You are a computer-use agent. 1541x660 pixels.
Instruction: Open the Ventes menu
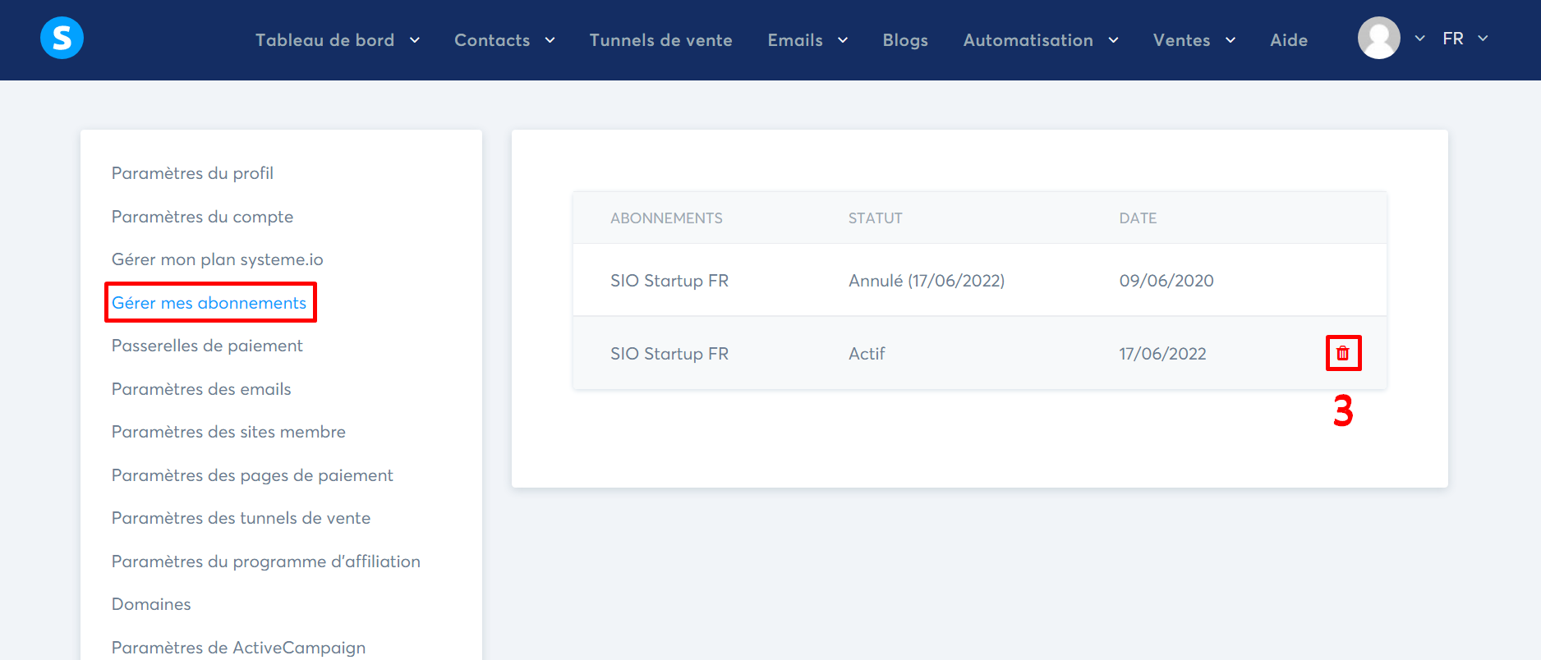(x=1181, y=40)
